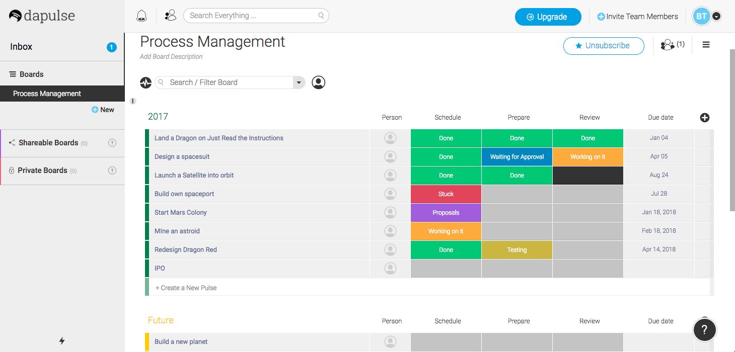Expand the Search / Filter Board dropdown
This screenshot has height=352, width=735.
pyautogui.click(x=299, y=82)
